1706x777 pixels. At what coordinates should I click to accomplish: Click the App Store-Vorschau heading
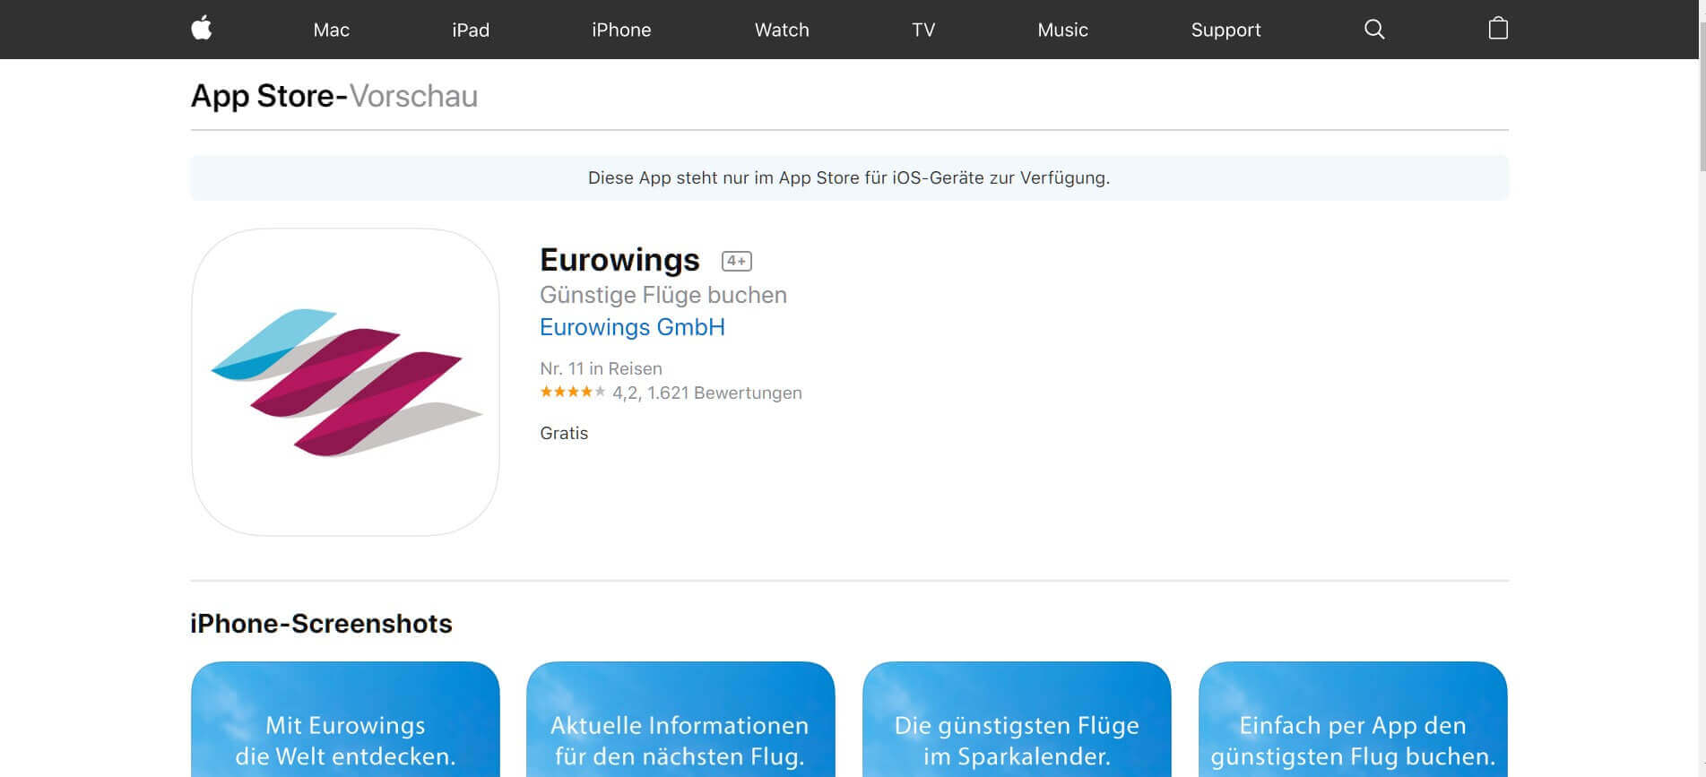click(x=334, y=96)
